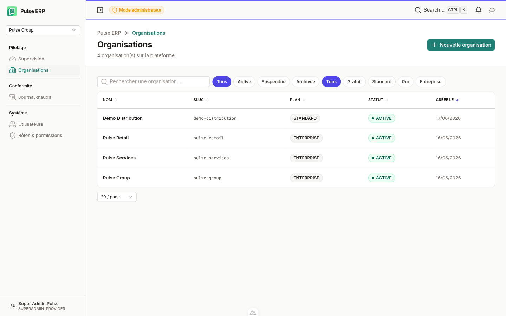Click Mode administrateur badge

pos(137,10)
